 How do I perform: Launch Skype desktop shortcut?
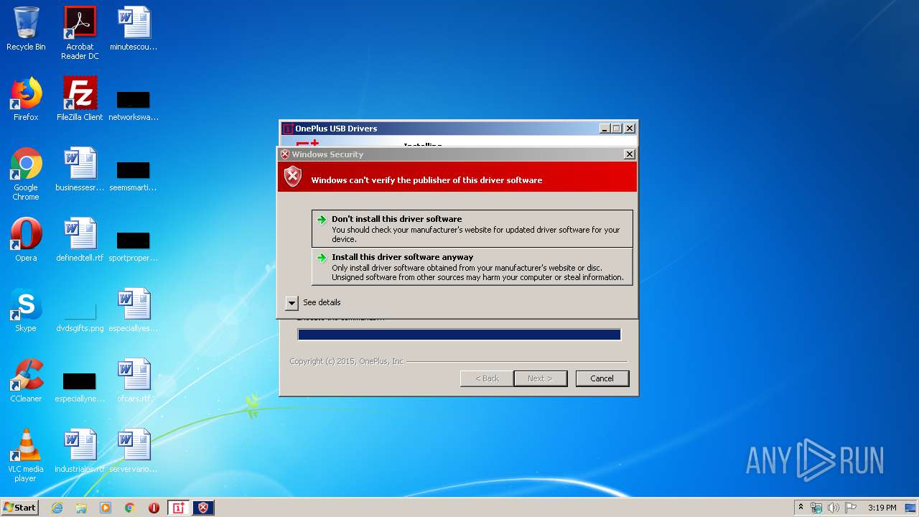[26, 310]
